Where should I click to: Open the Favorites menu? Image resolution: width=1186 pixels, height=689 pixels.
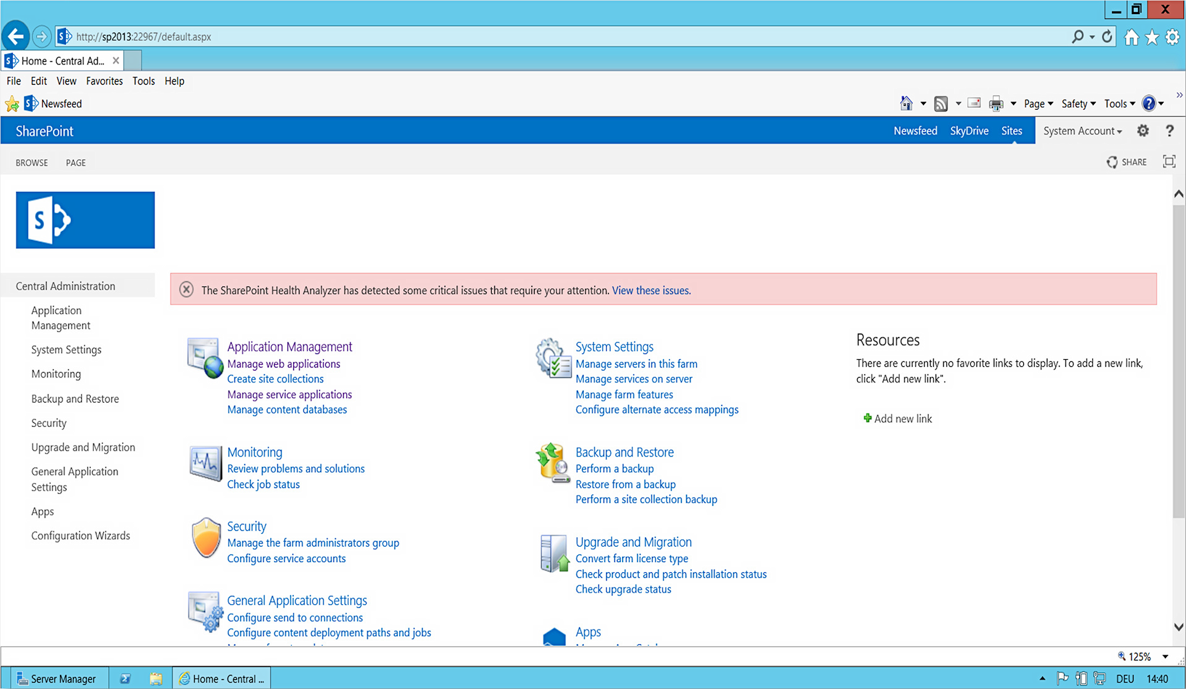(104, 81)
